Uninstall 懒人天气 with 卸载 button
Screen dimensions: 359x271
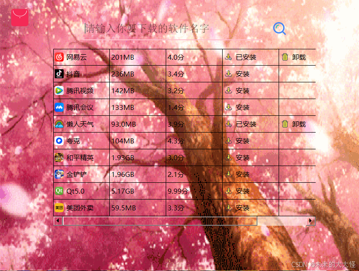pyautogui.click(x=294, y=124)
